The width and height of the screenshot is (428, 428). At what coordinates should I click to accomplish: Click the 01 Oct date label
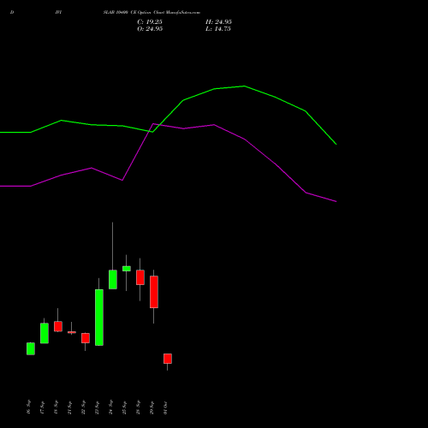point(165,407)
